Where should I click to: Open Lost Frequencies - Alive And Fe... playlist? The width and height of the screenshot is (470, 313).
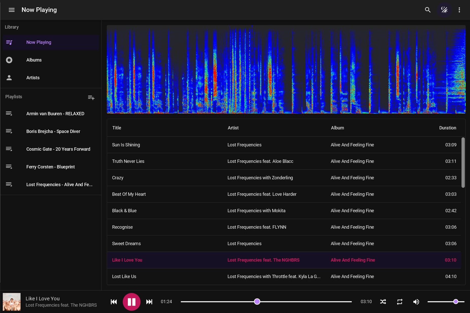coord(51,185)
